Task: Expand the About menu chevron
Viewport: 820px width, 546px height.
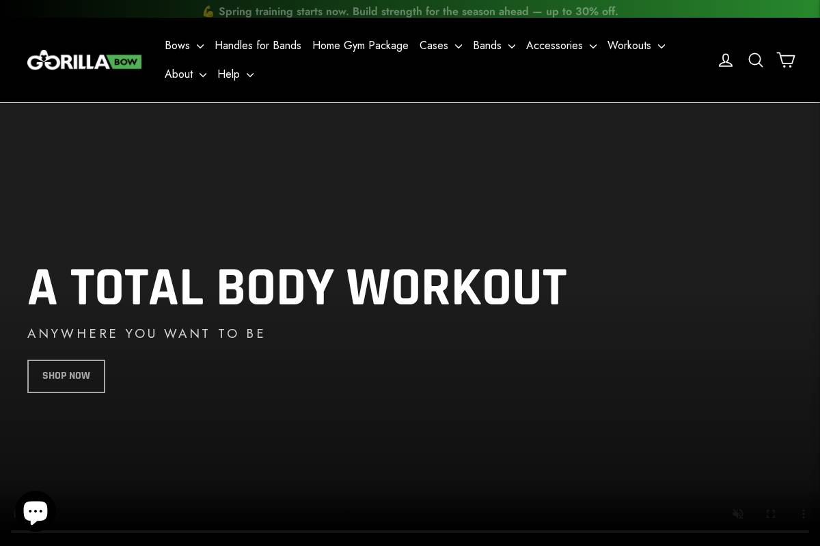Action: point(202,75)
